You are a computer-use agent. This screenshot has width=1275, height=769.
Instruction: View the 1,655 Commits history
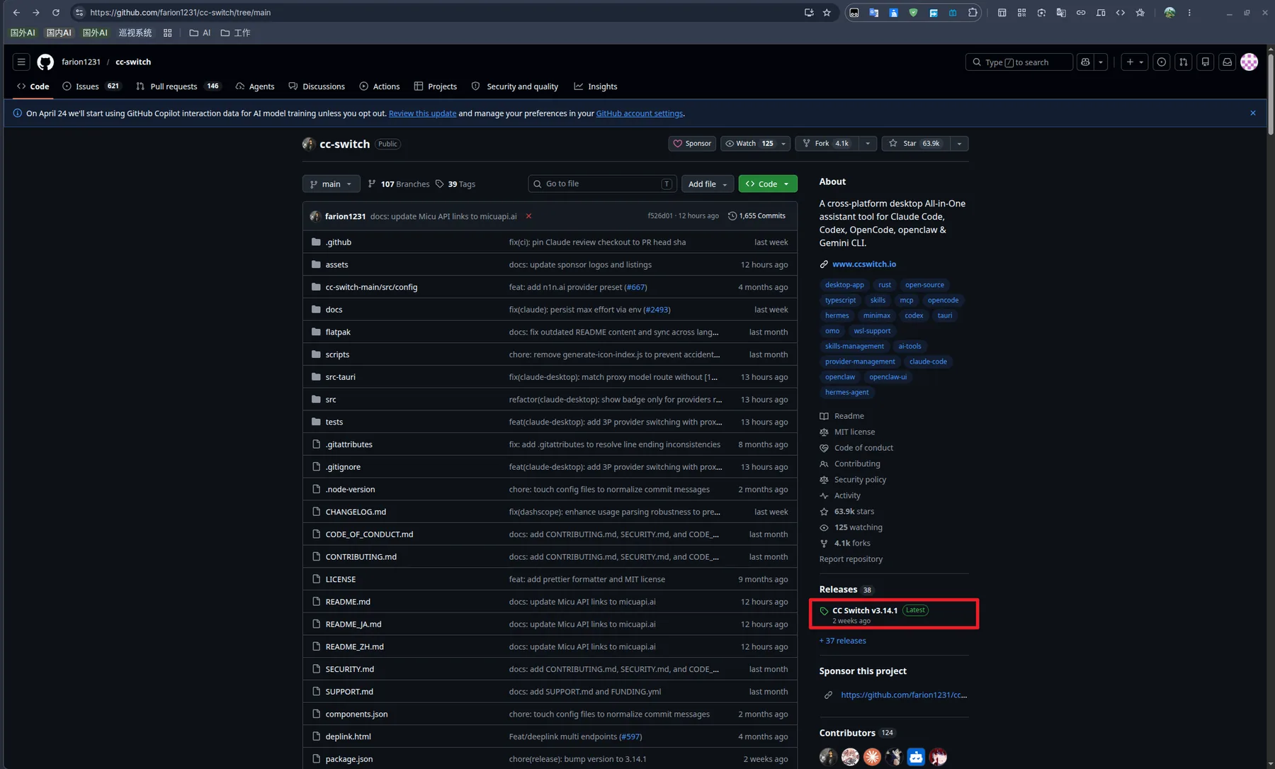pos(756,216)
